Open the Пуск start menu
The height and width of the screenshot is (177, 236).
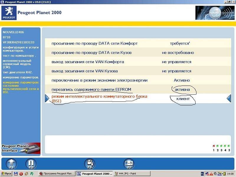tap(6, 174)
